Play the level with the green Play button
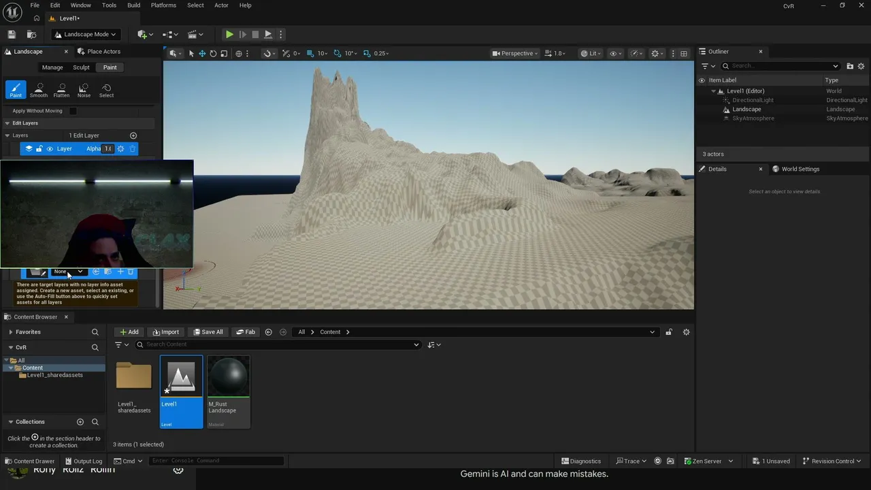This screenshot has width=871, height=490. point(229,34)
